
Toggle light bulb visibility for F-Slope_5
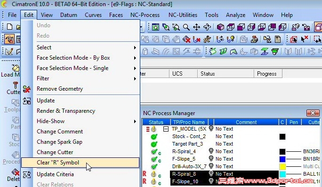click(211, 158)
